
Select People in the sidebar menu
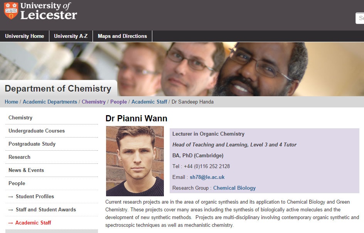(17, 183)
